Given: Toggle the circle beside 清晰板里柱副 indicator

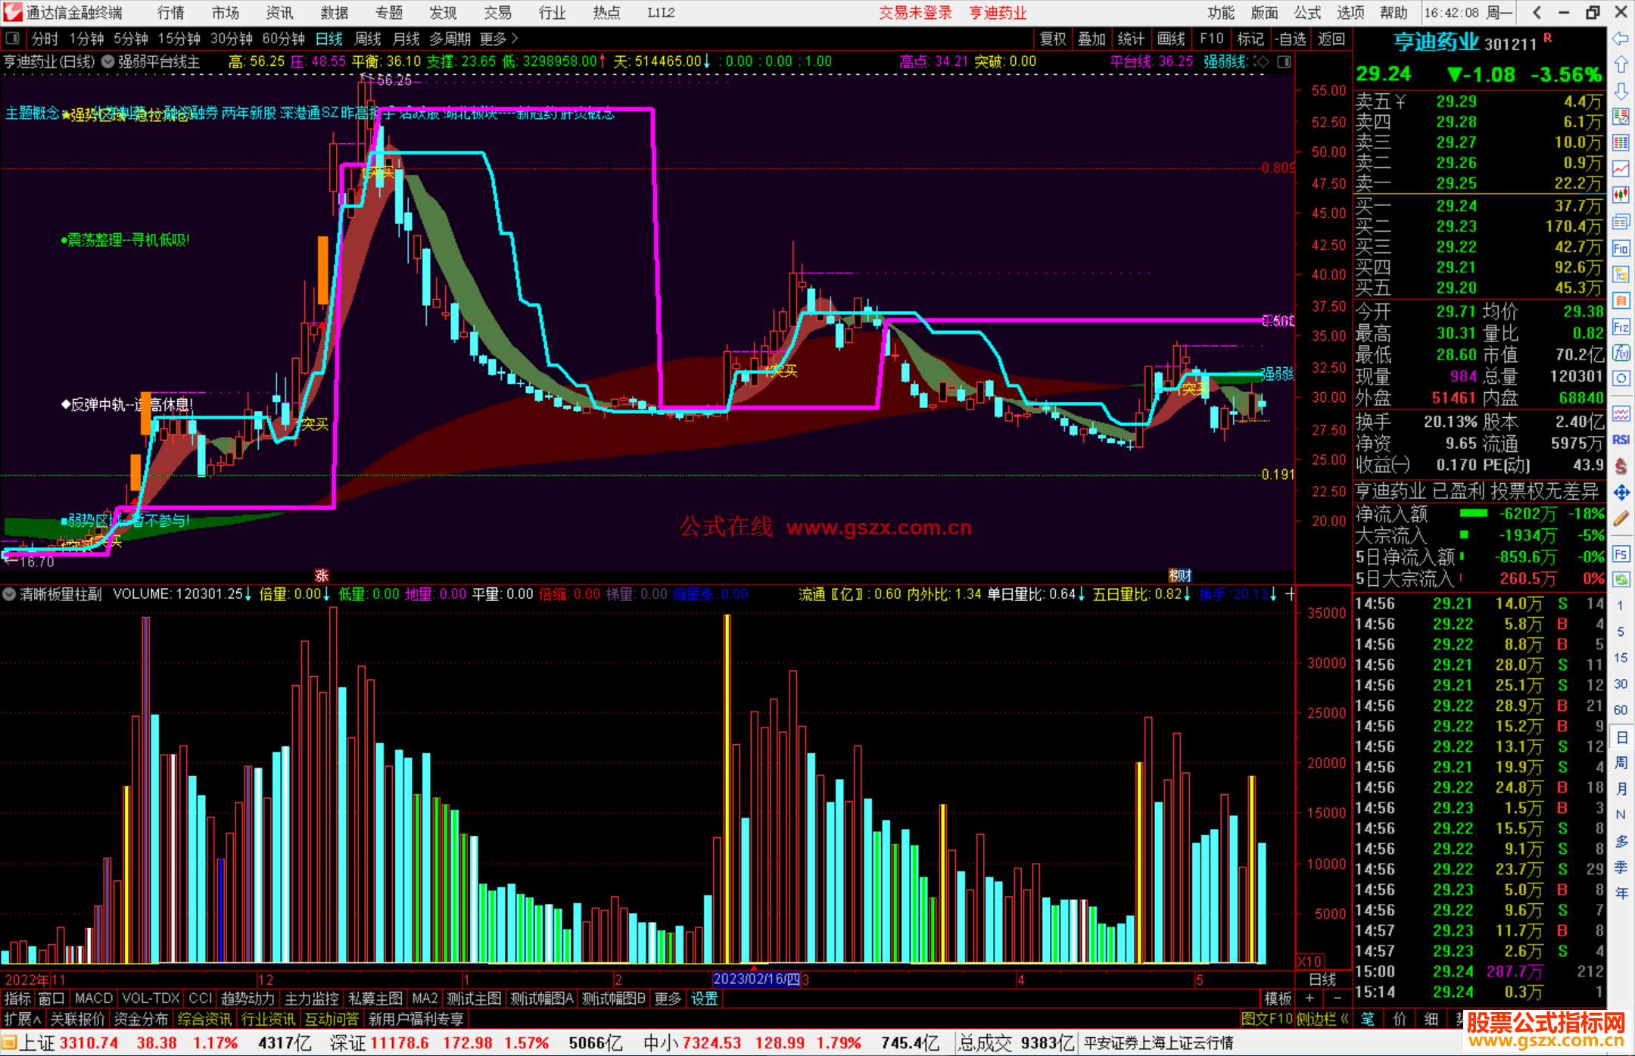Looking at the screenshot, I should (x=9, y=594).
